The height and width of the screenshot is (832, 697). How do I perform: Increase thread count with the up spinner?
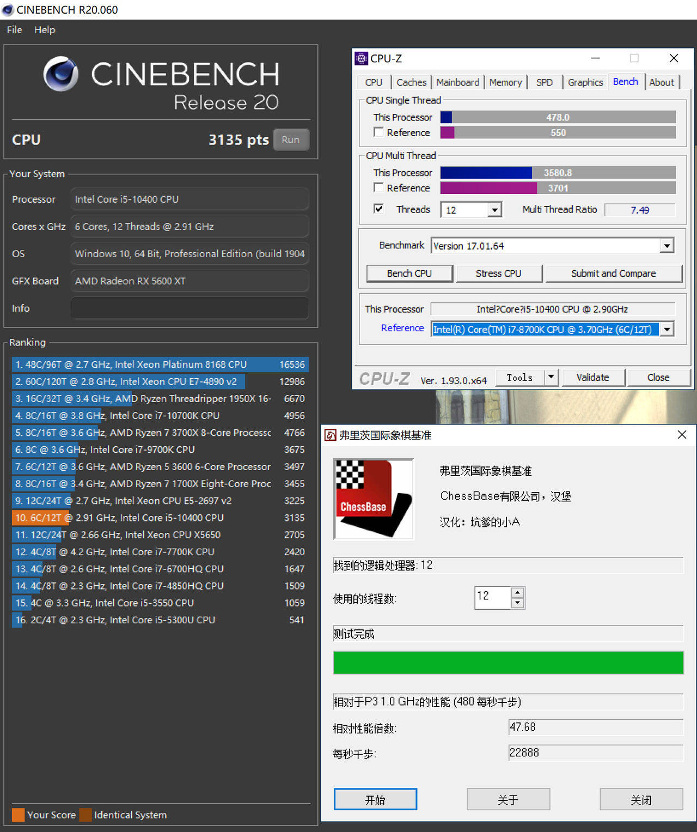click(518, 593)
